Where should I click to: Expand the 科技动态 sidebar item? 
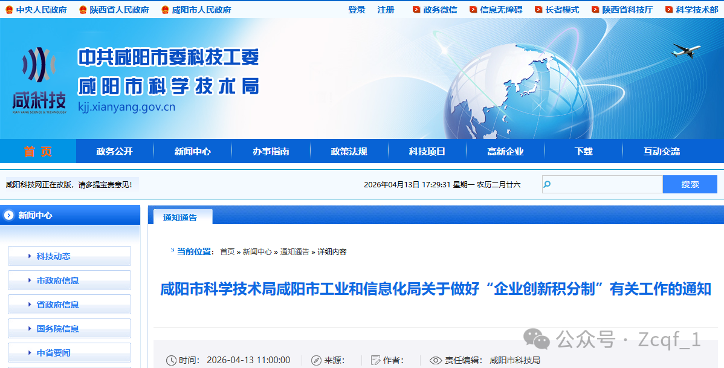tap(69, 256)
